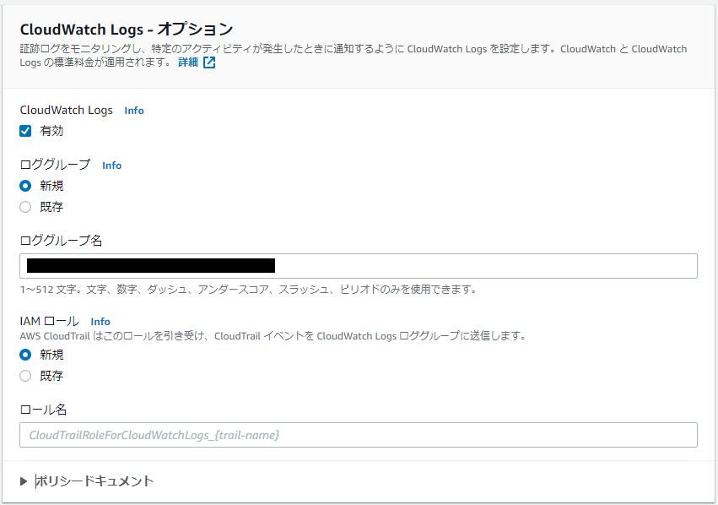
Task: Focus the ロググループ名 input field
Action: [358, 266]
